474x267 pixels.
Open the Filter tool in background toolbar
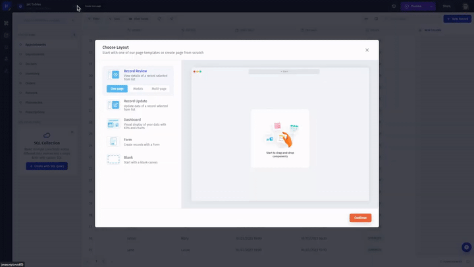tap(93, 18)
